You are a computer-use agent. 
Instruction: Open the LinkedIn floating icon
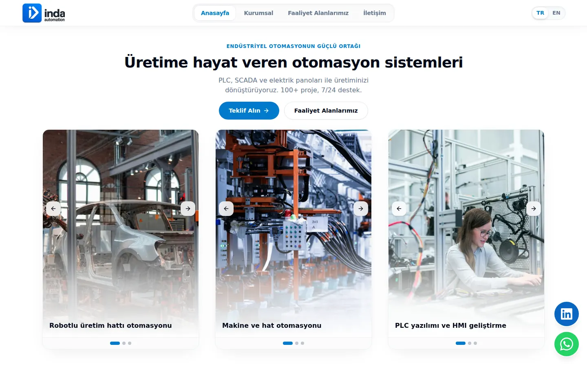pyautogui.click(x=567, y=314)
